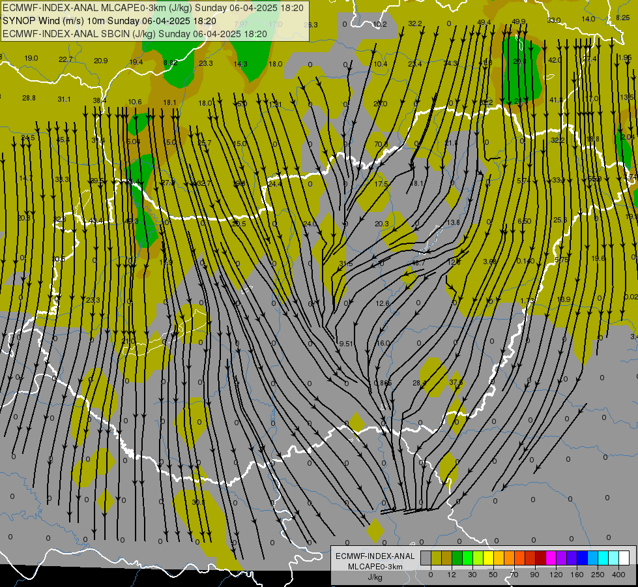
Task: Click the bright green legend swatch
Action: click(x=467, y=558)
